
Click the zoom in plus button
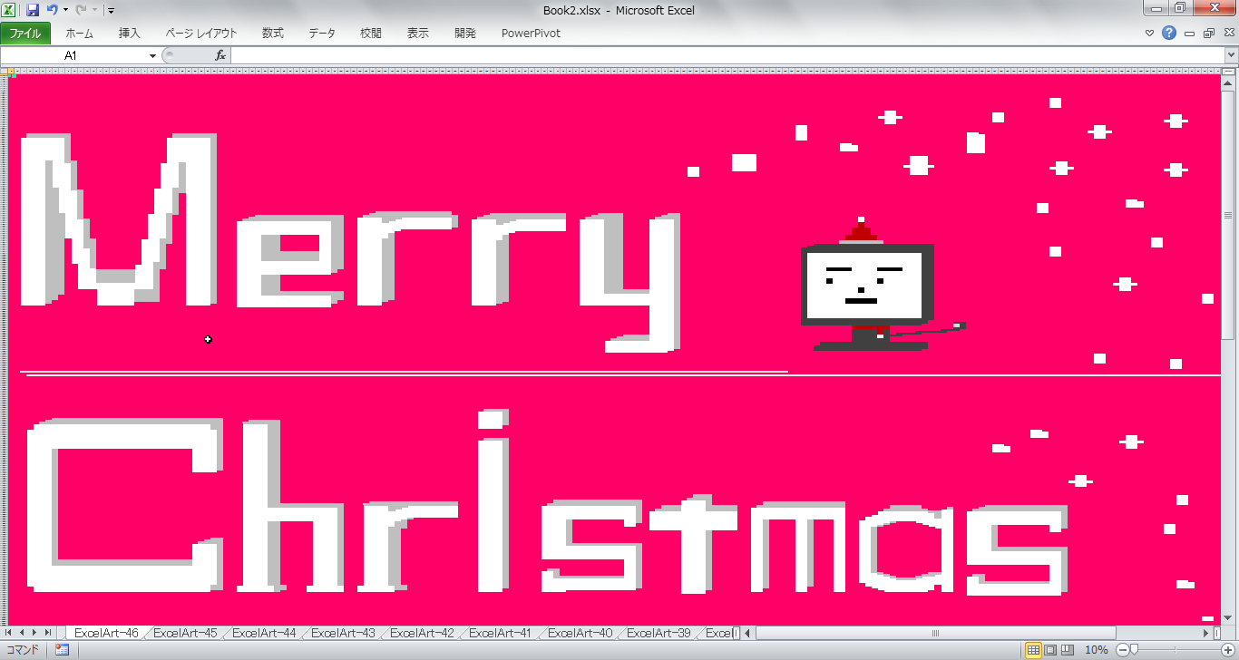click(1227, 650)
